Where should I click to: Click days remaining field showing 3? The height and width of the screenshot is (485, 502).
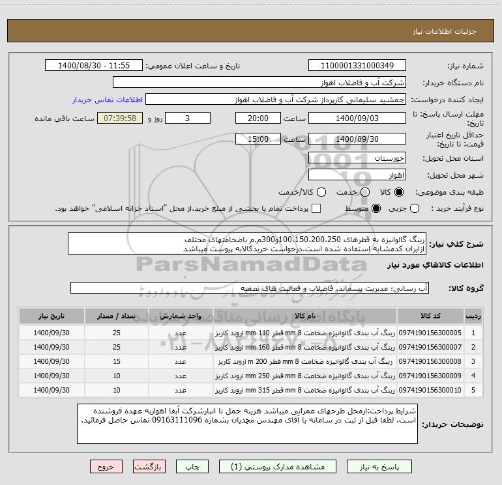(x=188, y=118)
